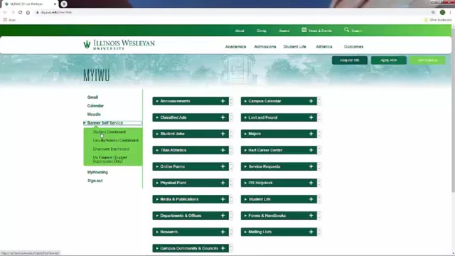Click the plus icon on Student Jobs
This screenshot has width=455, height=256.
click(x=223, y=134)
